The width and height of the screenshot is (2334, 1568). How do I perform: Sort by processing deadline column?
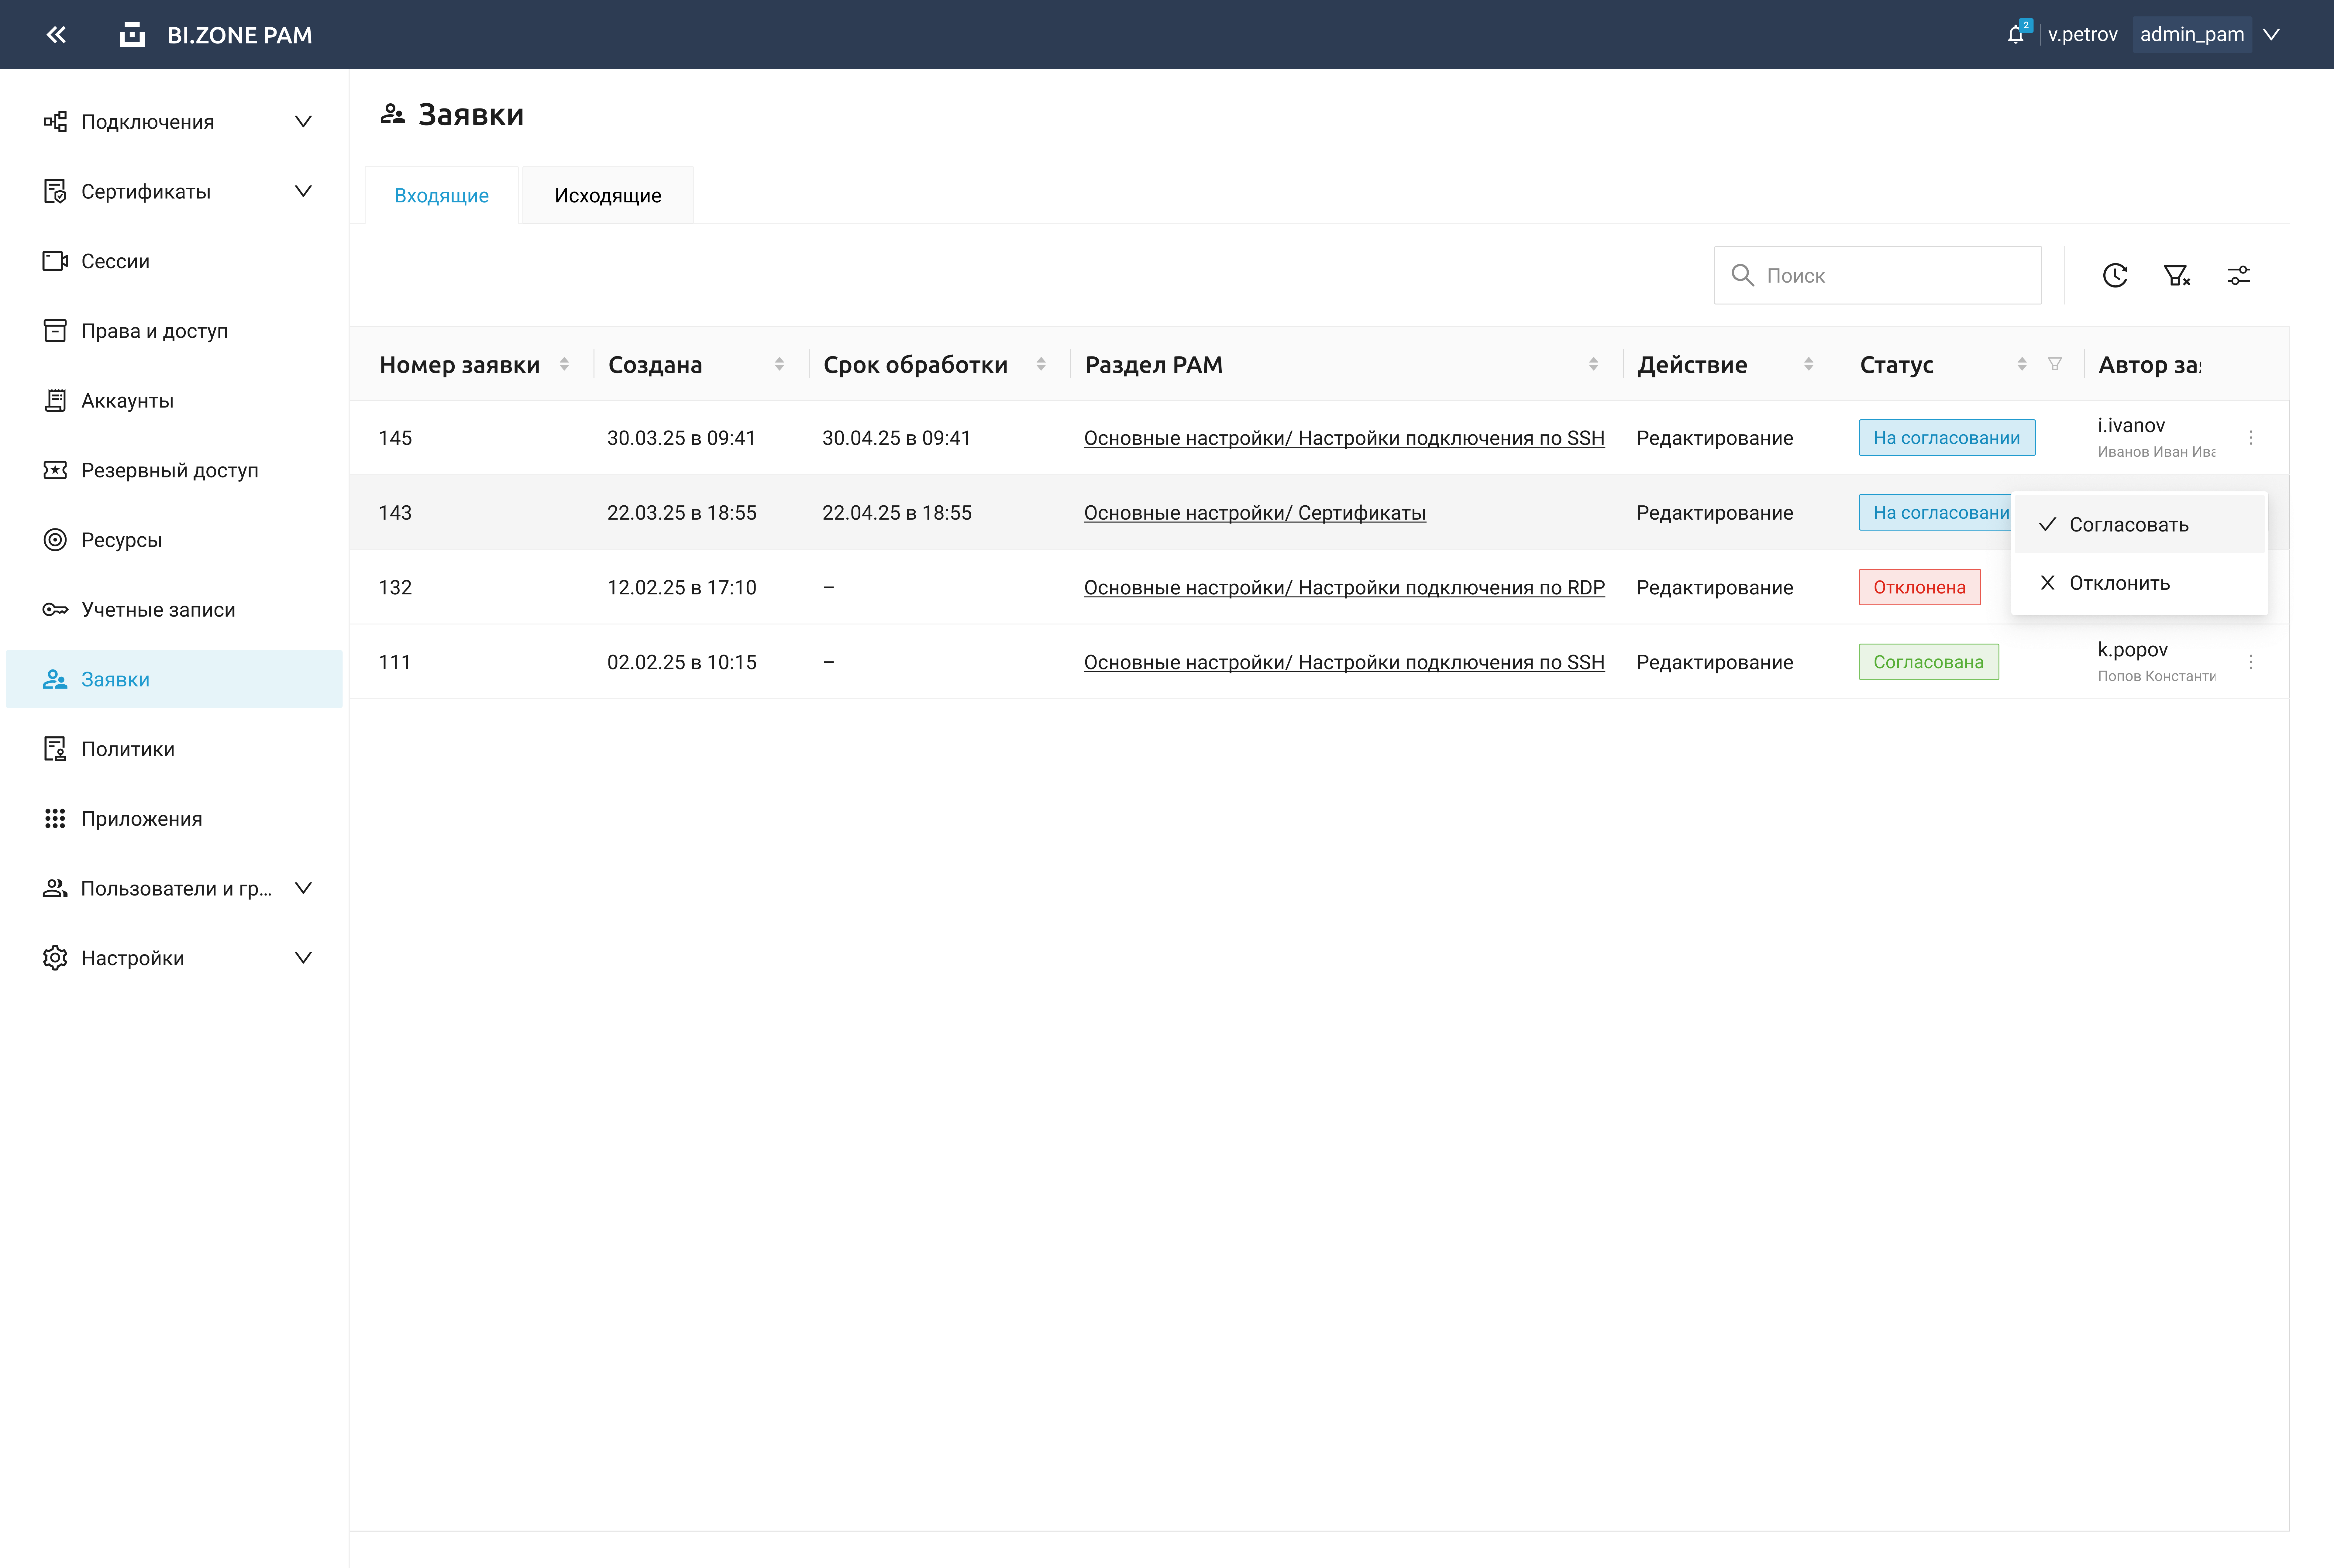click(x=1041, y=364)
